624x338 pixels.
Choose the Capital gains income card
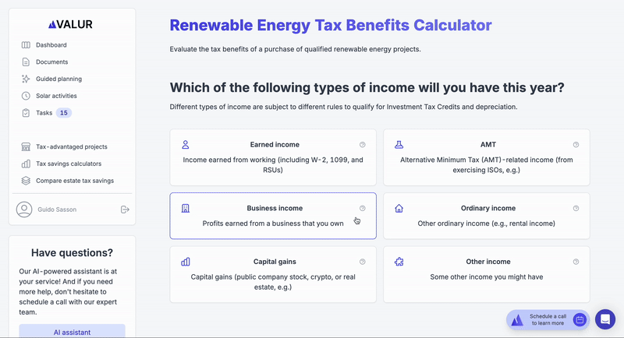[273, 274]
